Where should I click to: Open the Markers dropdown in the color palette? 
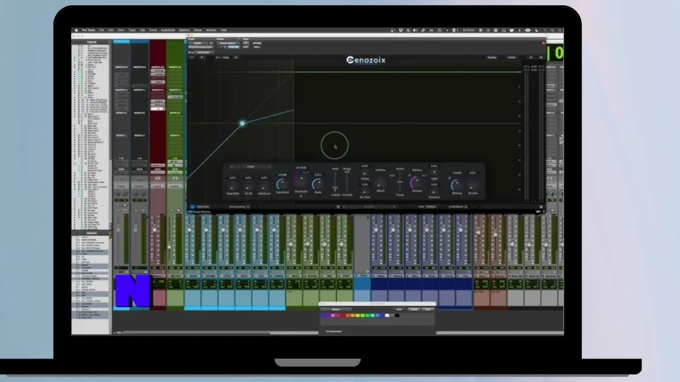click(336, 309)
